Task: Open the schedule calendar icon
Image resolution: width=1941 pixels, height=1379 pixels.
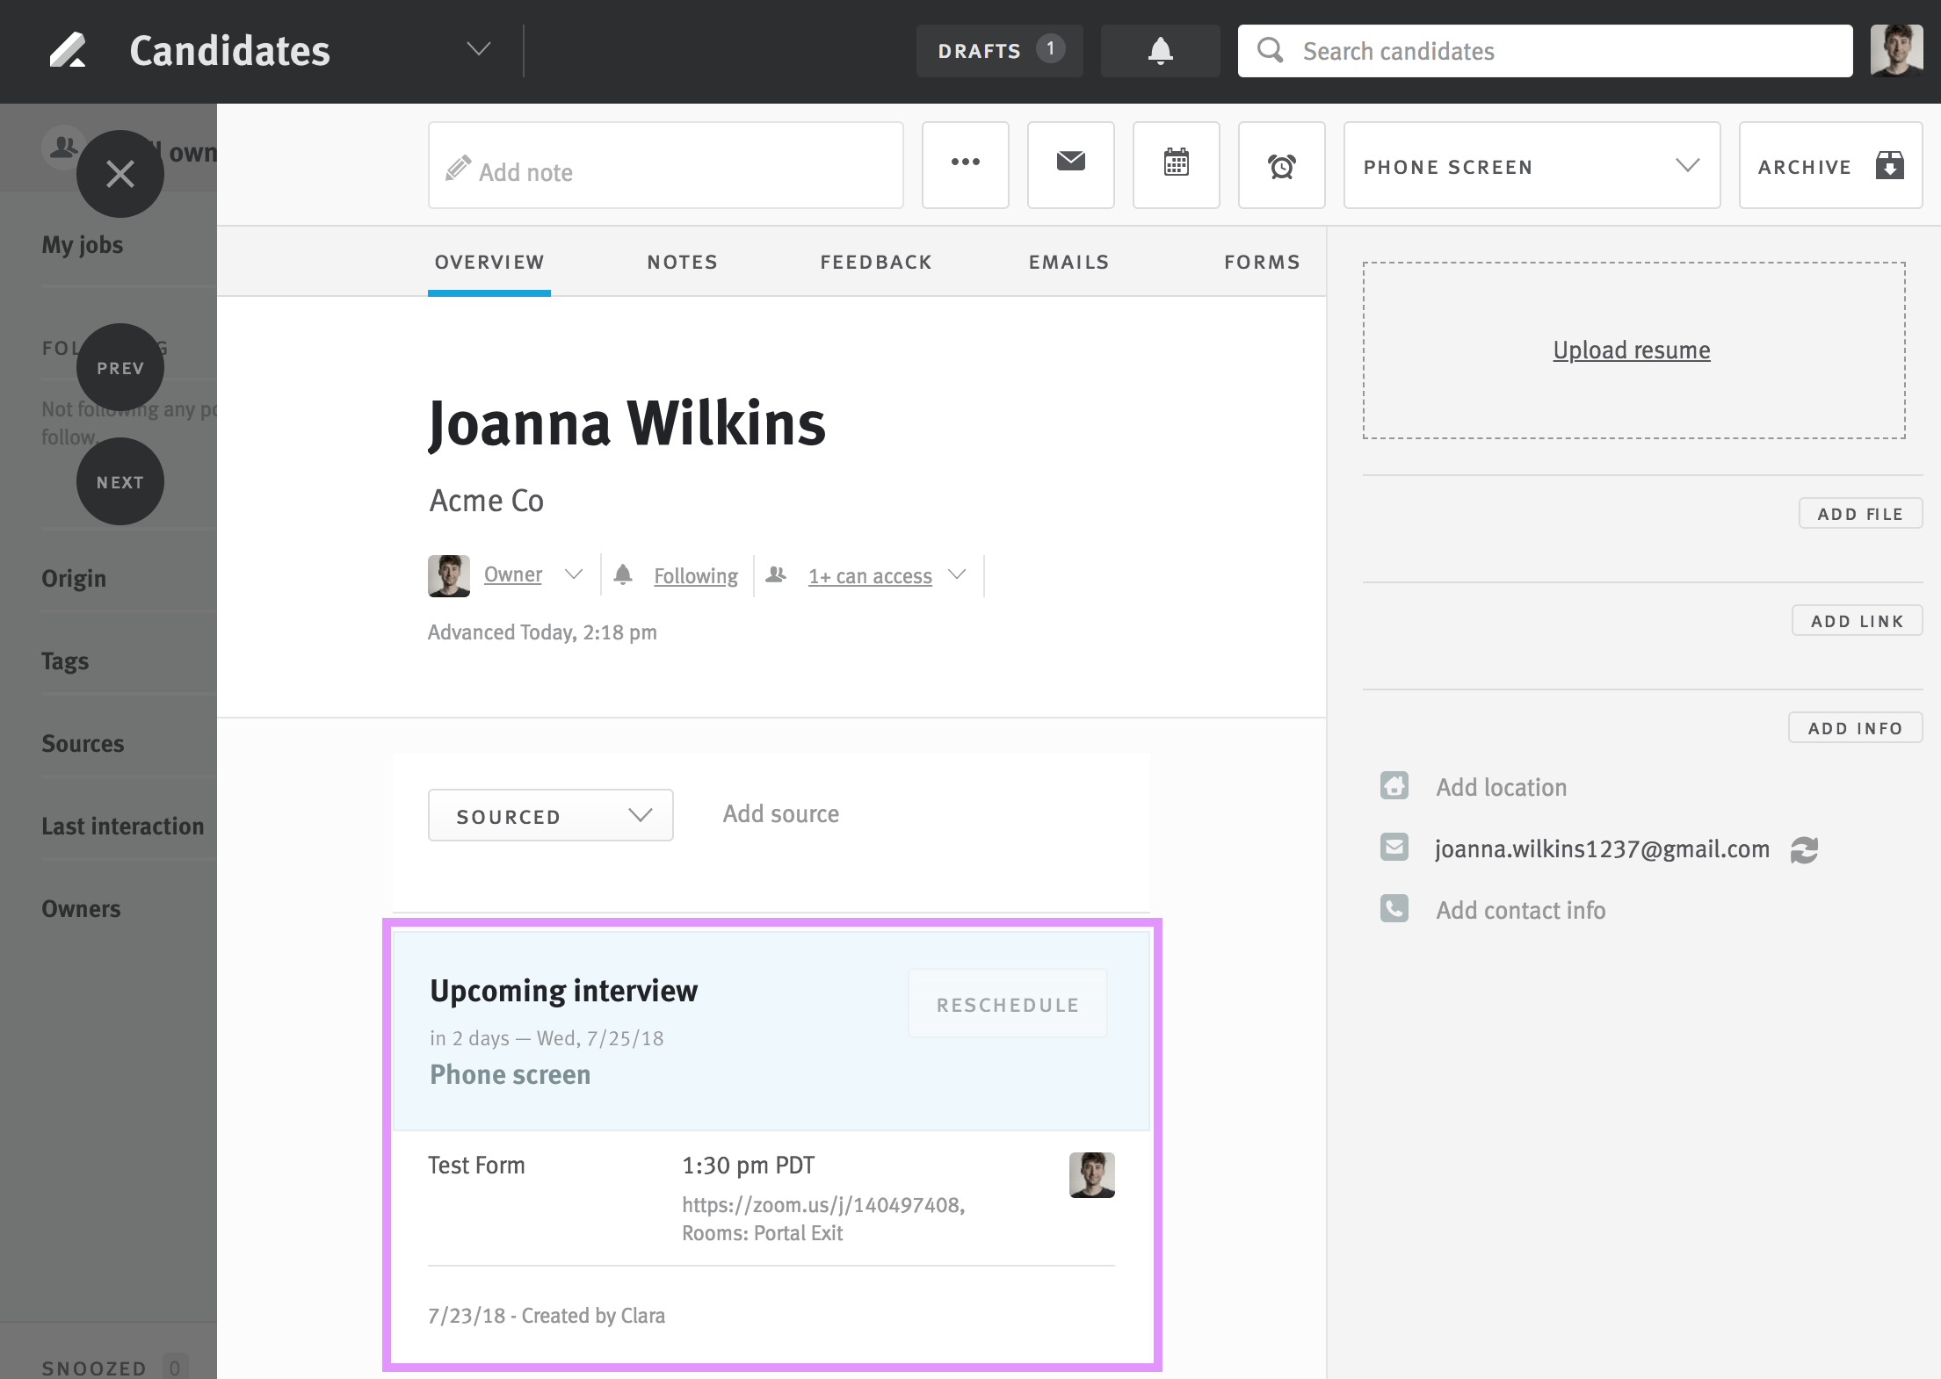Action: [x=1176, y=164]
